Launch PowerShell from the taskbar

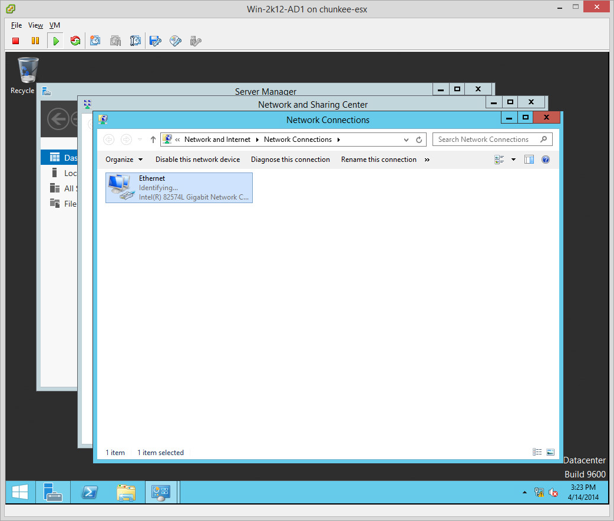(90, 492)
